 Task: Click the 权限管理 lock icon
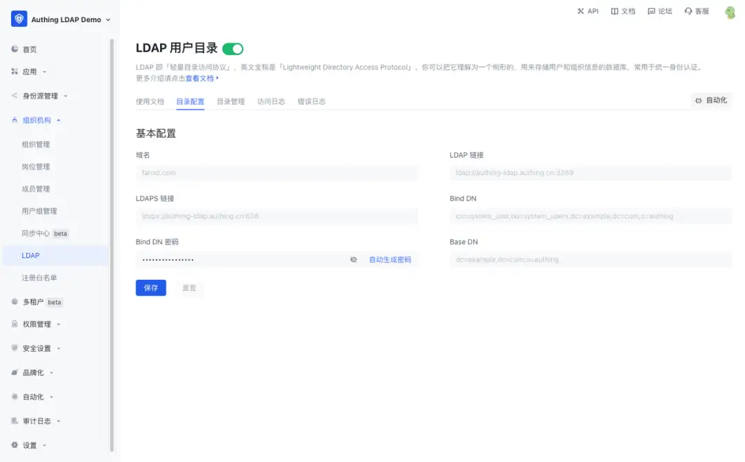pos(14,324)
